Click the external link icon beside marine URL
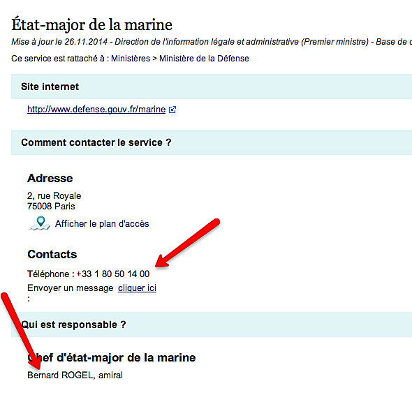Screen dimensions: 412x395 [172, 110]
